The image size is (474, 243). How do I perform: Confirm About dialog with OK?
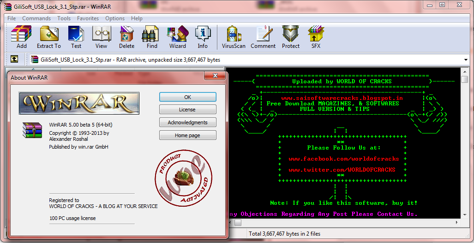click(x=188, y=97)
